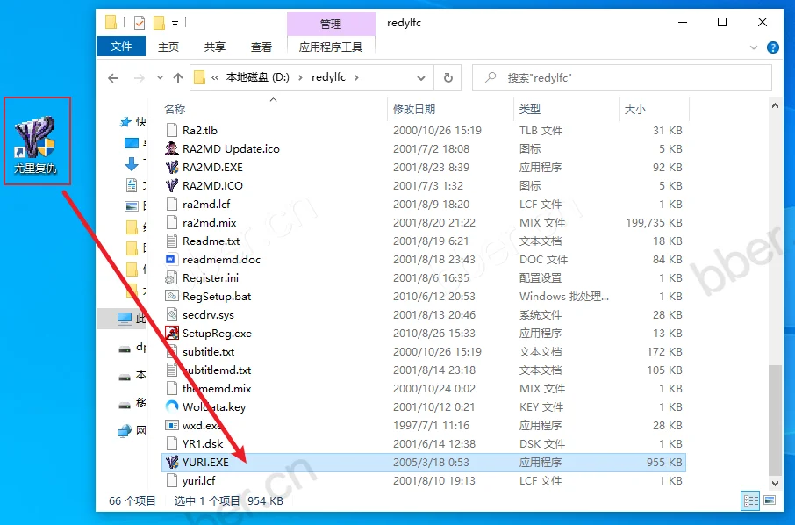This screenshot has height=525, width=795.
Task: Open the 共享 ribbon tab
Action: pos(214,47)
